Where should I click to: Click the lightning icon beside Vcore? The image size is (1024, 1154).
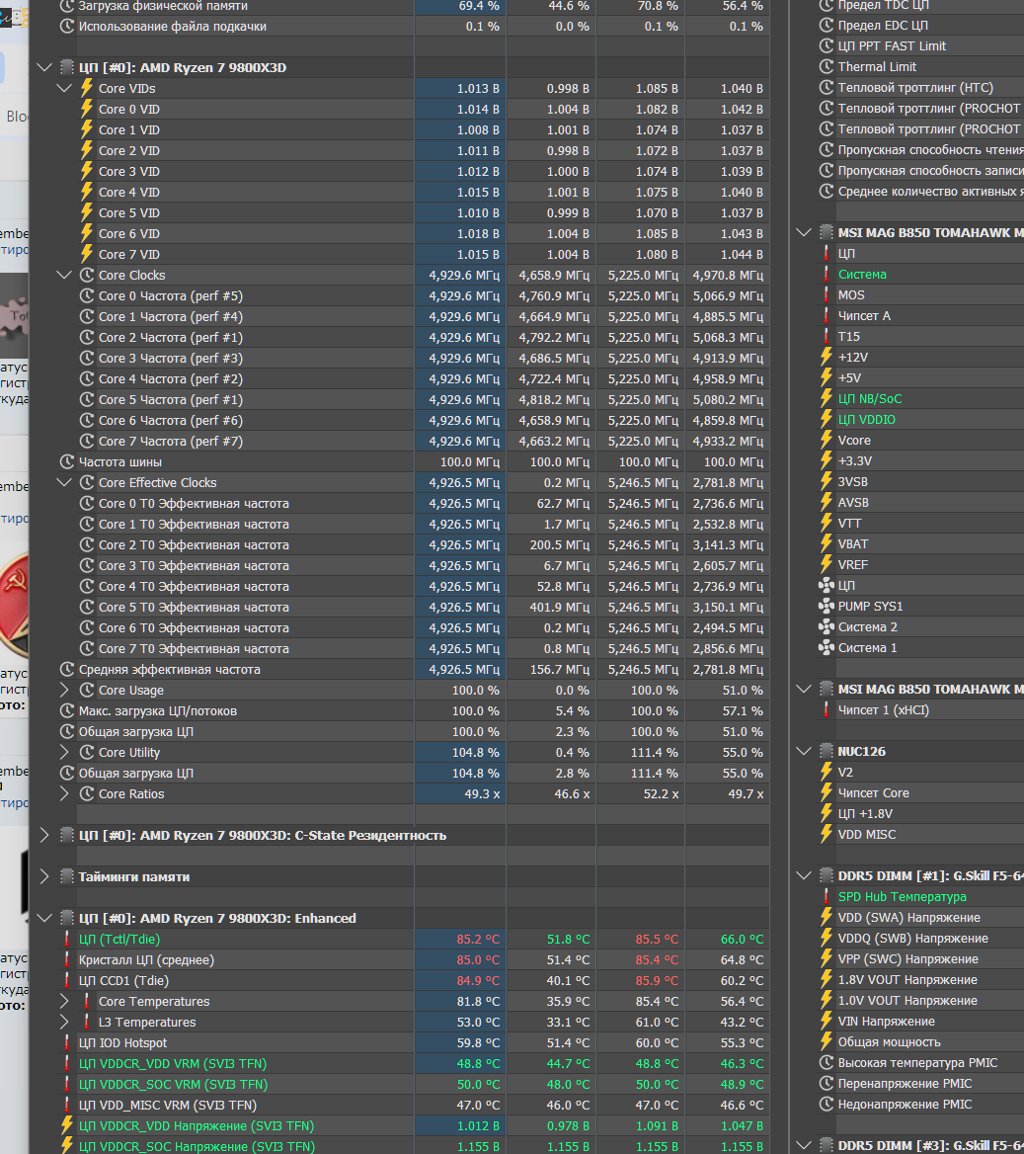(x=827, y=440)
